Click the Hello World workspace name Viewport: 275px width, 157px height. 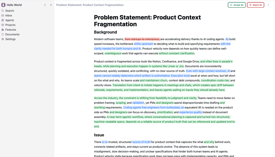14,5
